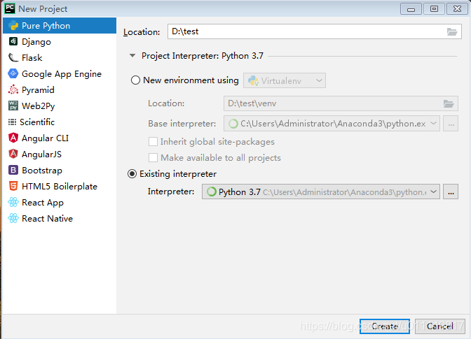This screenshot has width=471, height=339.
Task: Close the New Project dialog
Action: click(x=457, y=9)
